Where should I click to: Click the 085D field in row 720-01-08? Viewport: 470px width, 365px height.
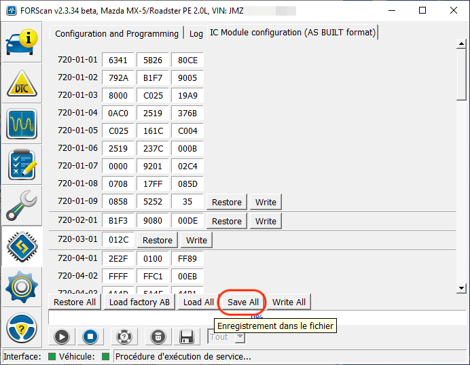[187, 184]
